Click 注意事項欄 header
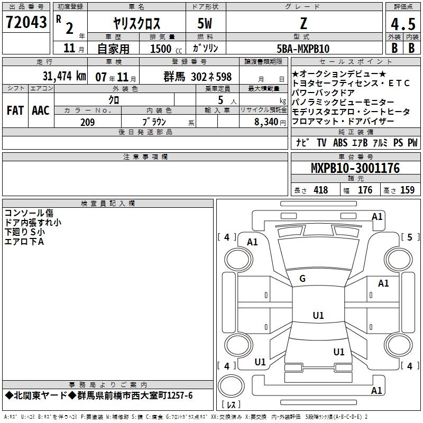 (x=145, y=157)
